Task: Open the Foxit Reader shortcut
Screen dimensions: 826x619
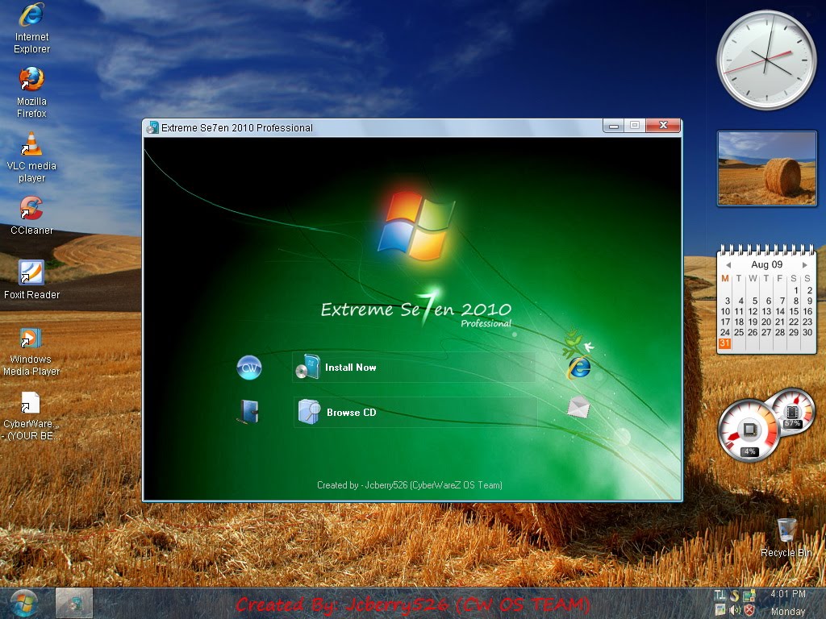Action: (31, 280)
